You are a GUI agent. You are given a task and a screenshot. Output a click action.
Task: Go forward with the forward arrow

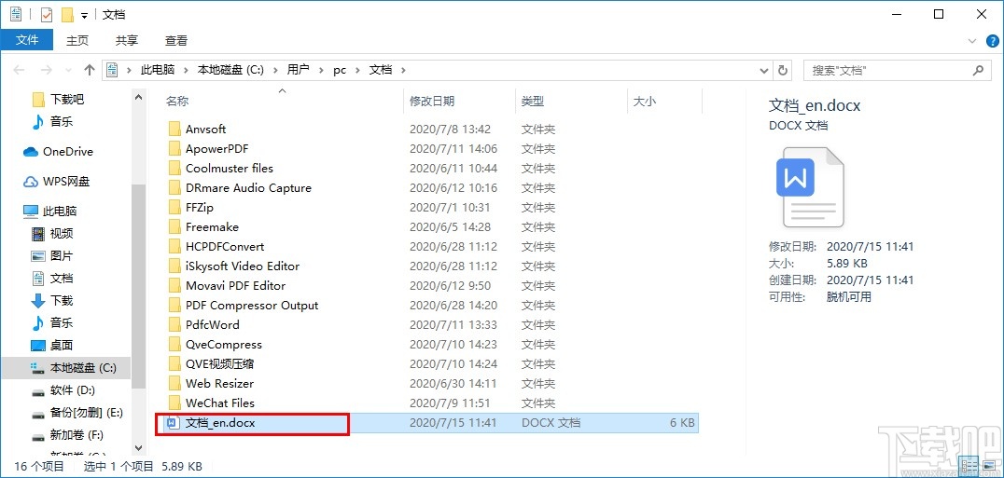point(46,70)
